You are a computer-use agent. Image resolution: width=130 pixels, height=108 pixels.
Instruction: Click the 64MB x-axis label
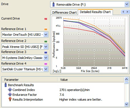pos(125,68)
